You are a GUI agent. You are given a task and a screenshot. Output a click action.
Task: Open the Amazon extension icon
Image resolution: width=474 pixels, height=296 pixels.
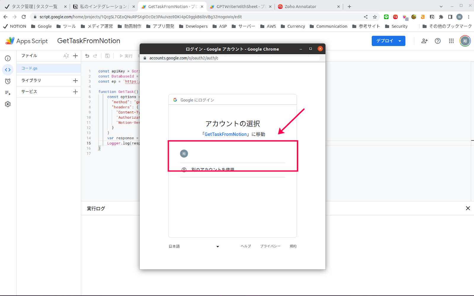(x=423, y=17)
